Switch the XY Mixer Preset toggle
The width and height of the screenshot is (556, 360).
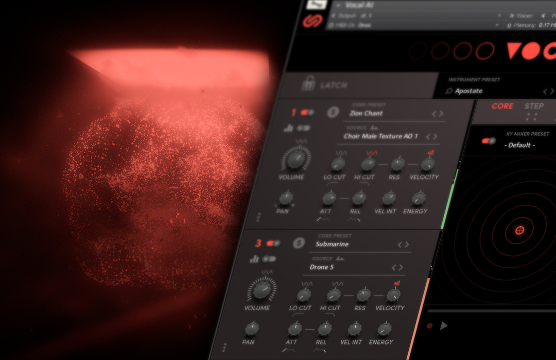point(488,141)
